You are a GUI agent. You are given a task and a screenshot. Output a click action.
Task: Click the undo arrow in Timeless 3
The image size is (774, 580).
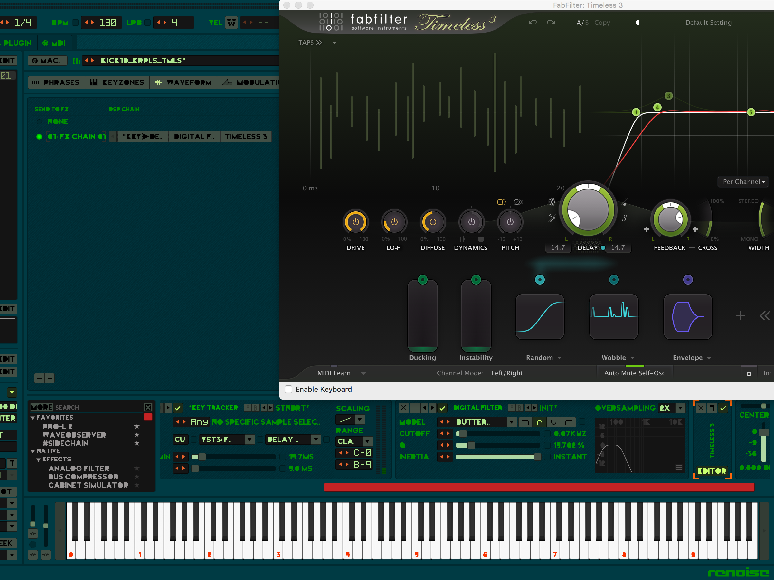tap(533, 23)
